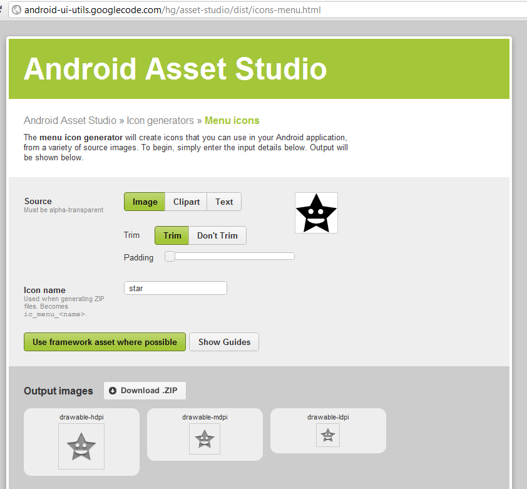Switch to Text source mode
Image resolution: width=527 pixels, height=489 pixels.
pos(223,202)
